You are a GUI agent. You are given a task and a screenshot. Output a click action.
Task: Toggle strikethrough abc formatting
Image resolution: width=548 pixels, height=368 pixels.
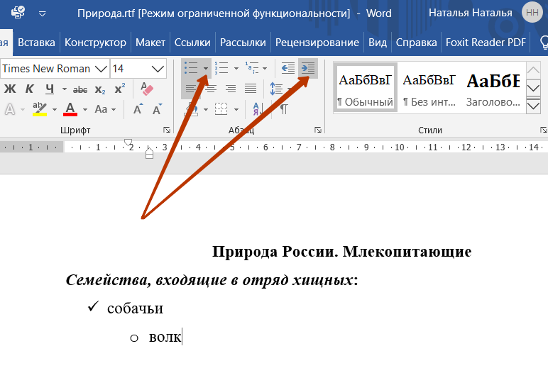[80, 90]
